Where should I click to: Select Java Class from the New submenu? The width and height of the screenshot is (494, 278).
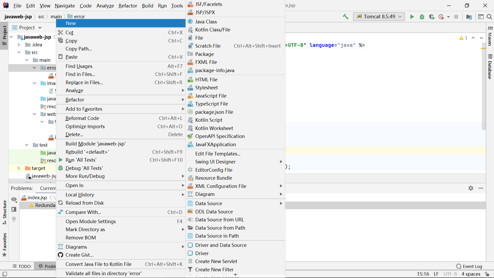(x=206, y=22)
